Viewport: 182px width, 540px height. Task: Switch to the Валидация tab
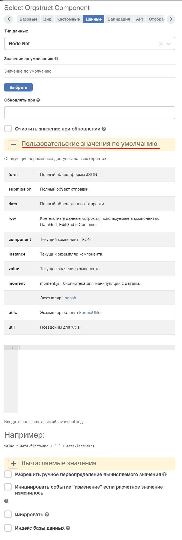119,19
